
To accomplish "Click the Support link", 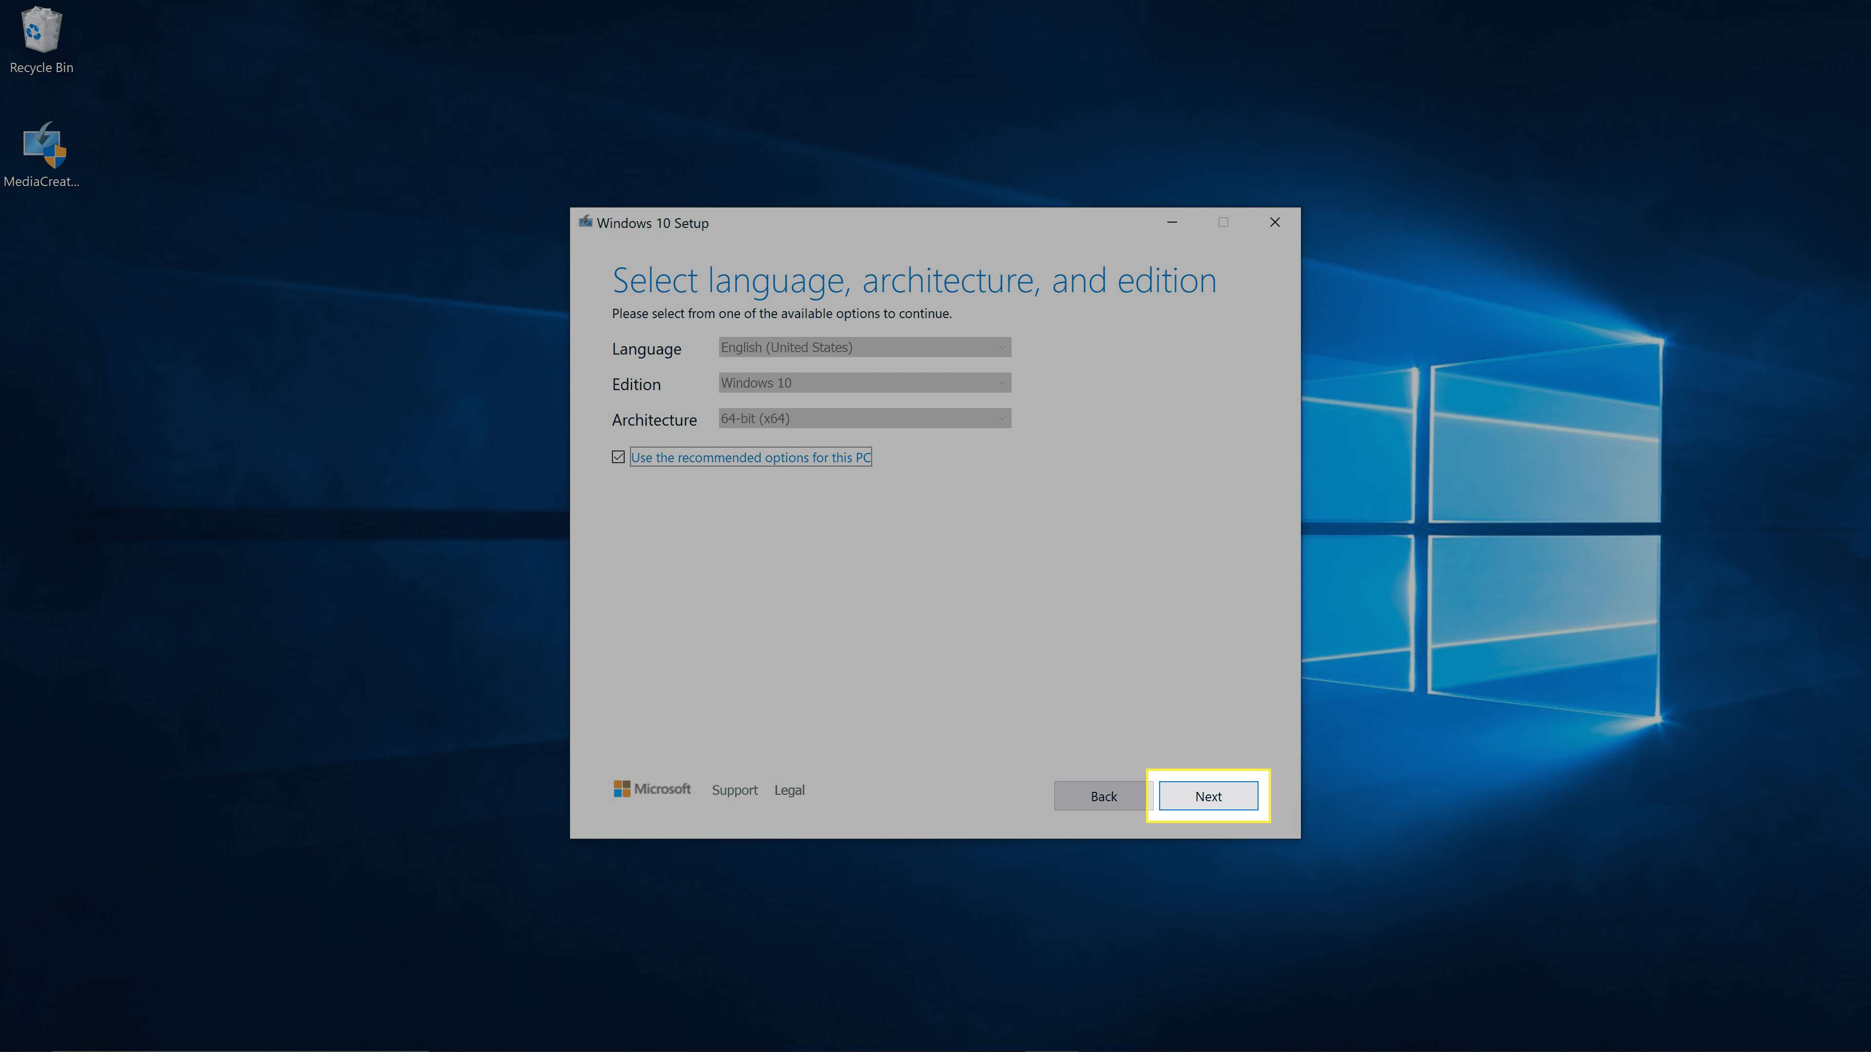I will coord(734,789).
